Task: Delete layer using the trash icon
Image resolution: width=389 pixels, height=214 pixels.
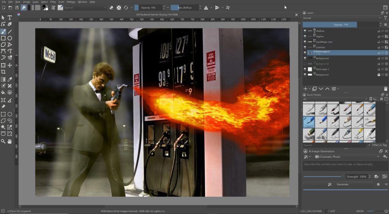Action: click(386, 89)
